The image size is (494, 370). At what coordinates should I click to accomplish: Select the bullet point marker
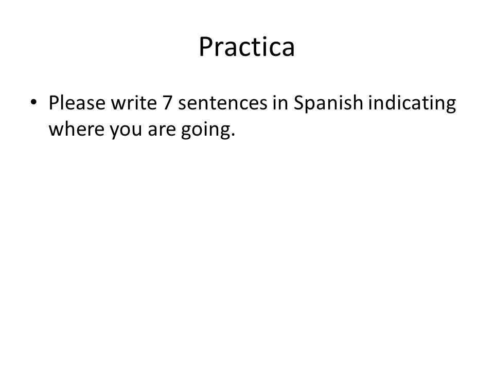[x=34, y=102]
